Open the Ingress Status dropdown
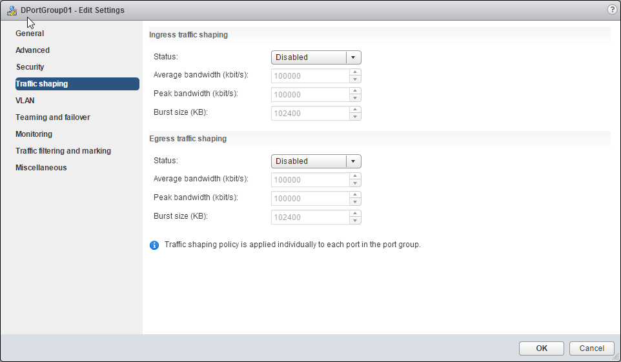This screenshot has height=362, width=621. 316,57
